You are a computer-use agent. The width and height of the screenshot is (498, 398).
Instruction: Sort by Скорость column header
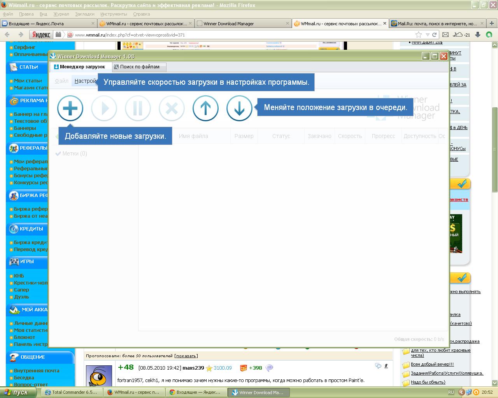[x=350, y=136]
